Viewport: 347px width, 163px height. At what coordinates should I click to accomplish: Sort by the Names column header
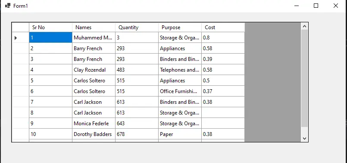94,27
